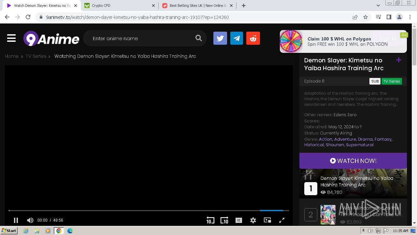The width and height of the screenshot is (417, 235).
Task: Open the Claim 100 $ WHL ad
Action: pyautogui.click(x=343, y=41)
